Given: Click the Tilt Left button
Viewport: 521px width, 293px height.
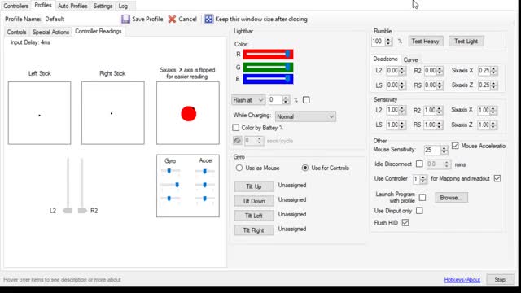Looking at the screenshot, I should [x=254, y=216].
